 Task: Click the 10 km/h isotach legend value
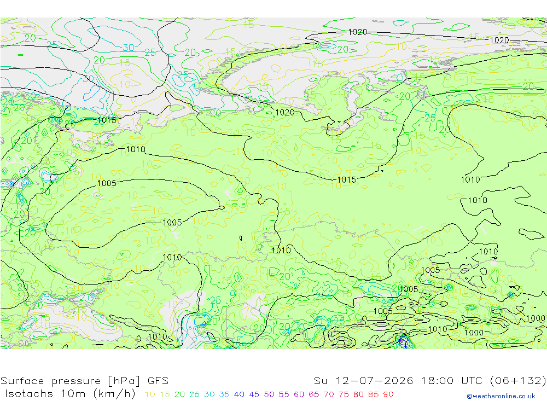[x=150, y=394]
